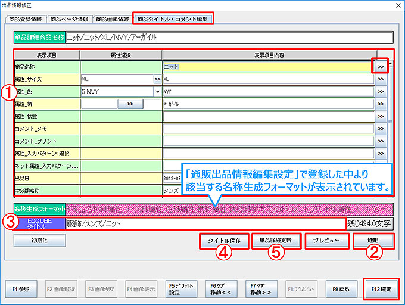Screen dimensions: 405x305
Task: Click the 適用 button
Action: pos(373,241)
